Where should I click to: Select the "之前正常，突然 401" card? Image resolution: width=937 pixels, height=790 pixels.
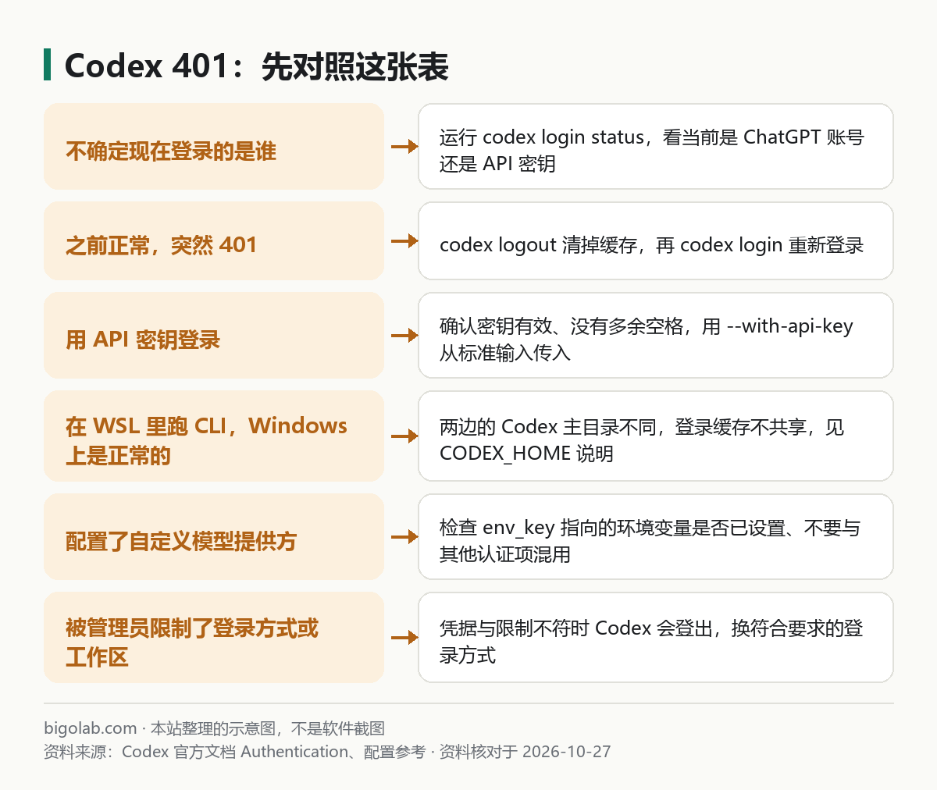pos(214,240)
